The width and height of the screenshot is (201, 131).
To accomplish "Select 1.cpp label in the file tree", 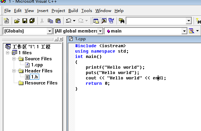I will click(37, 65).
